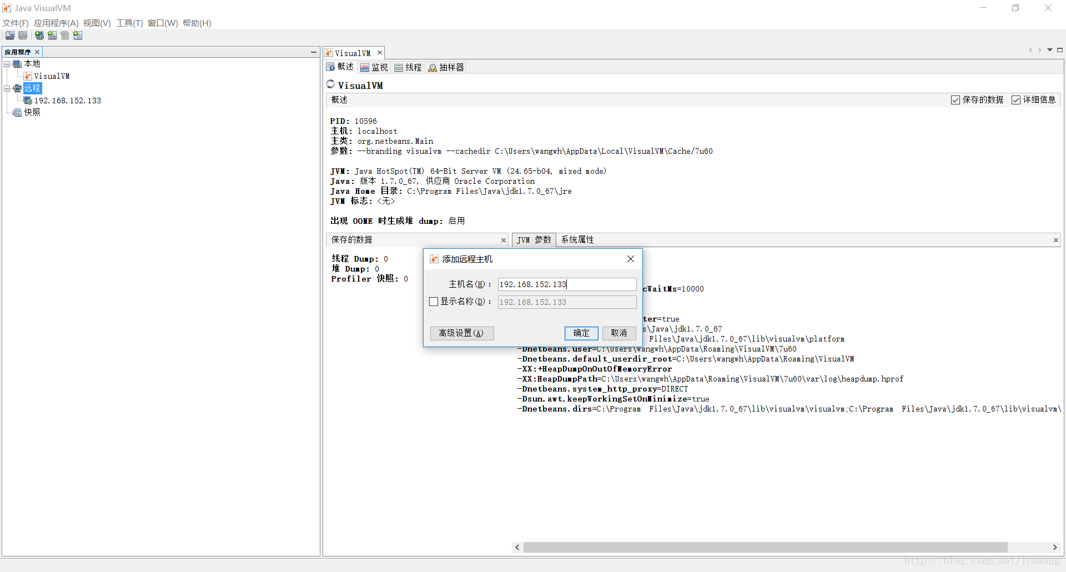
Task: Minimize the 应用程序 panel
Action: [x=314, y=52]
